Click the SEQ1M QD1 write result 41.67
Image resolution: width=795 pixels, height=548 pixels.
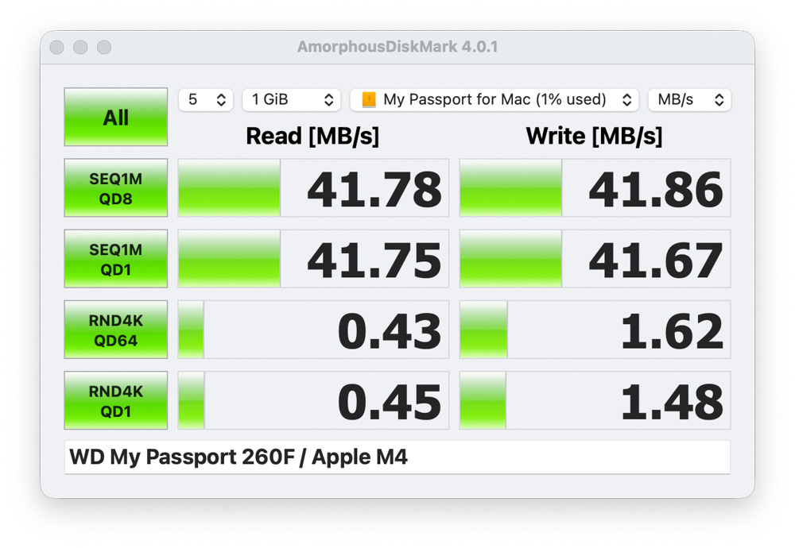point(595,259)
